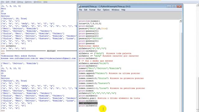199x112 pixels.
Task: Click the line nomes.append("Valderi")
Action: point(93,73)
